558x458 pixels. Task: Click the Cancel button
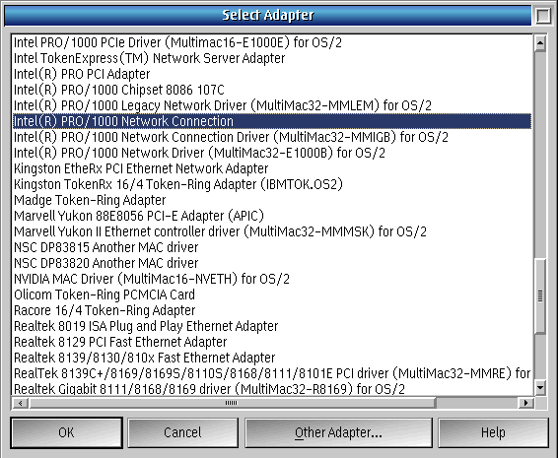(x=183, y=432)
